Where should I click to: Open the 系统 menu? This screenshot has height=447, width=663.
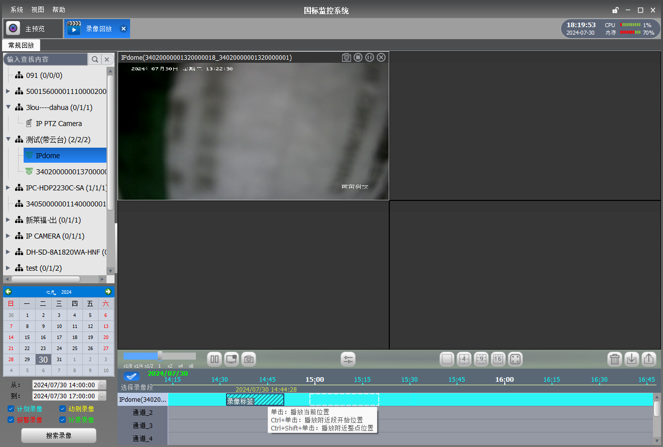click(x=17, y=10)
